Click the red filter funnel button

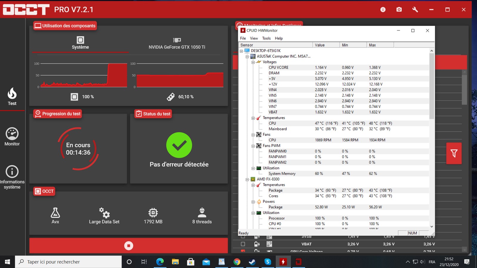click(x=454, y=153)
